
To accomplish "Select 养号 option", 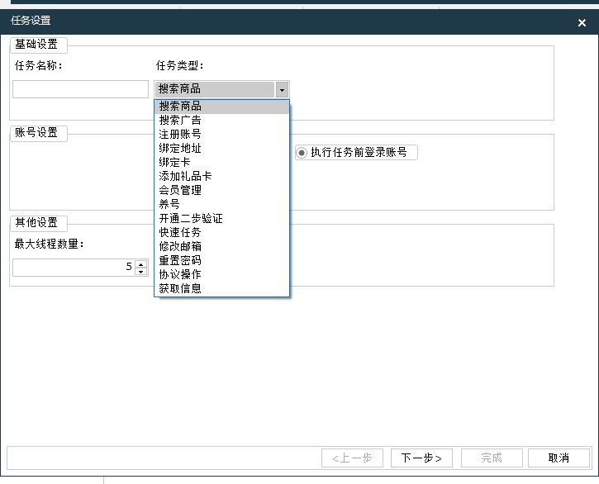I will (x=221, y=204).
